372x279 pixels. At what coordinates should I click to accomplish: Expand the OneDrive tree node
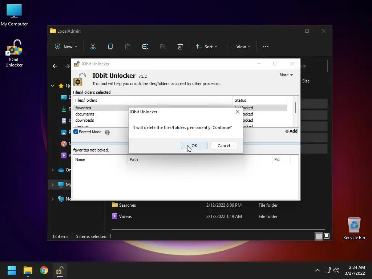[x=52, y=170]
